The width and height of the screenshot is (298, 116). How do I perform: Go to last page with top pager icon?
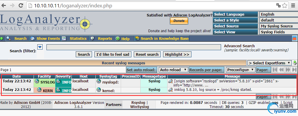[x=294, y=70]
